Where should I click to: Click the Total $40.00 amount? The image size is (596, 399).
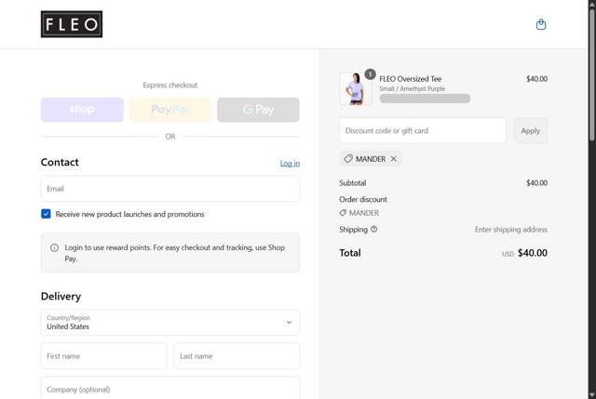click(533, 253)
